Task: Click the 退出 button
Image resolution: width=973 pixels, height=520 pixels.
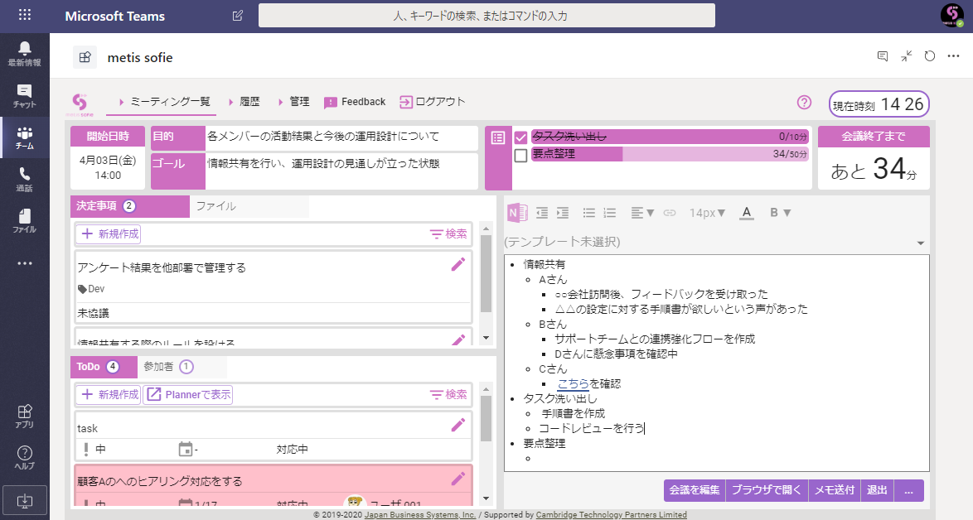Action: tap(877, 490)
